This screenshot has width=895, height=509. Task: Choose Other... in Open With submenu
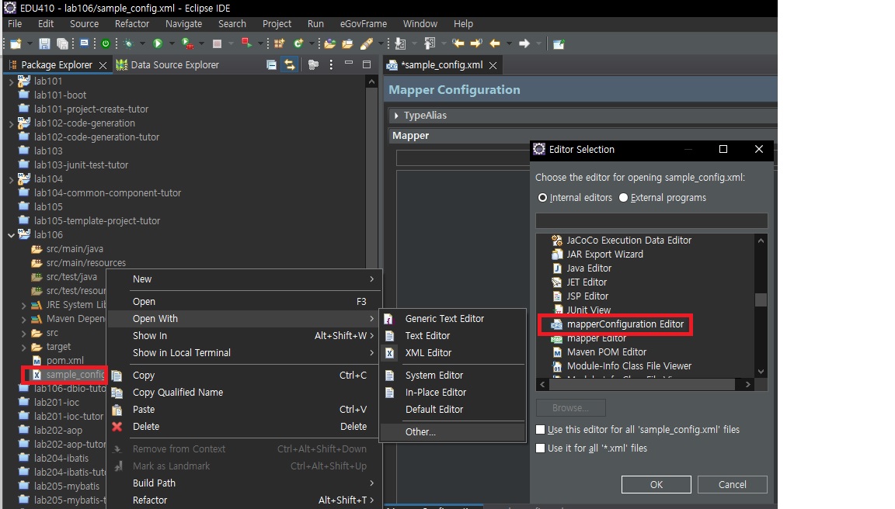pyautogui.click(x=453, y=432)
